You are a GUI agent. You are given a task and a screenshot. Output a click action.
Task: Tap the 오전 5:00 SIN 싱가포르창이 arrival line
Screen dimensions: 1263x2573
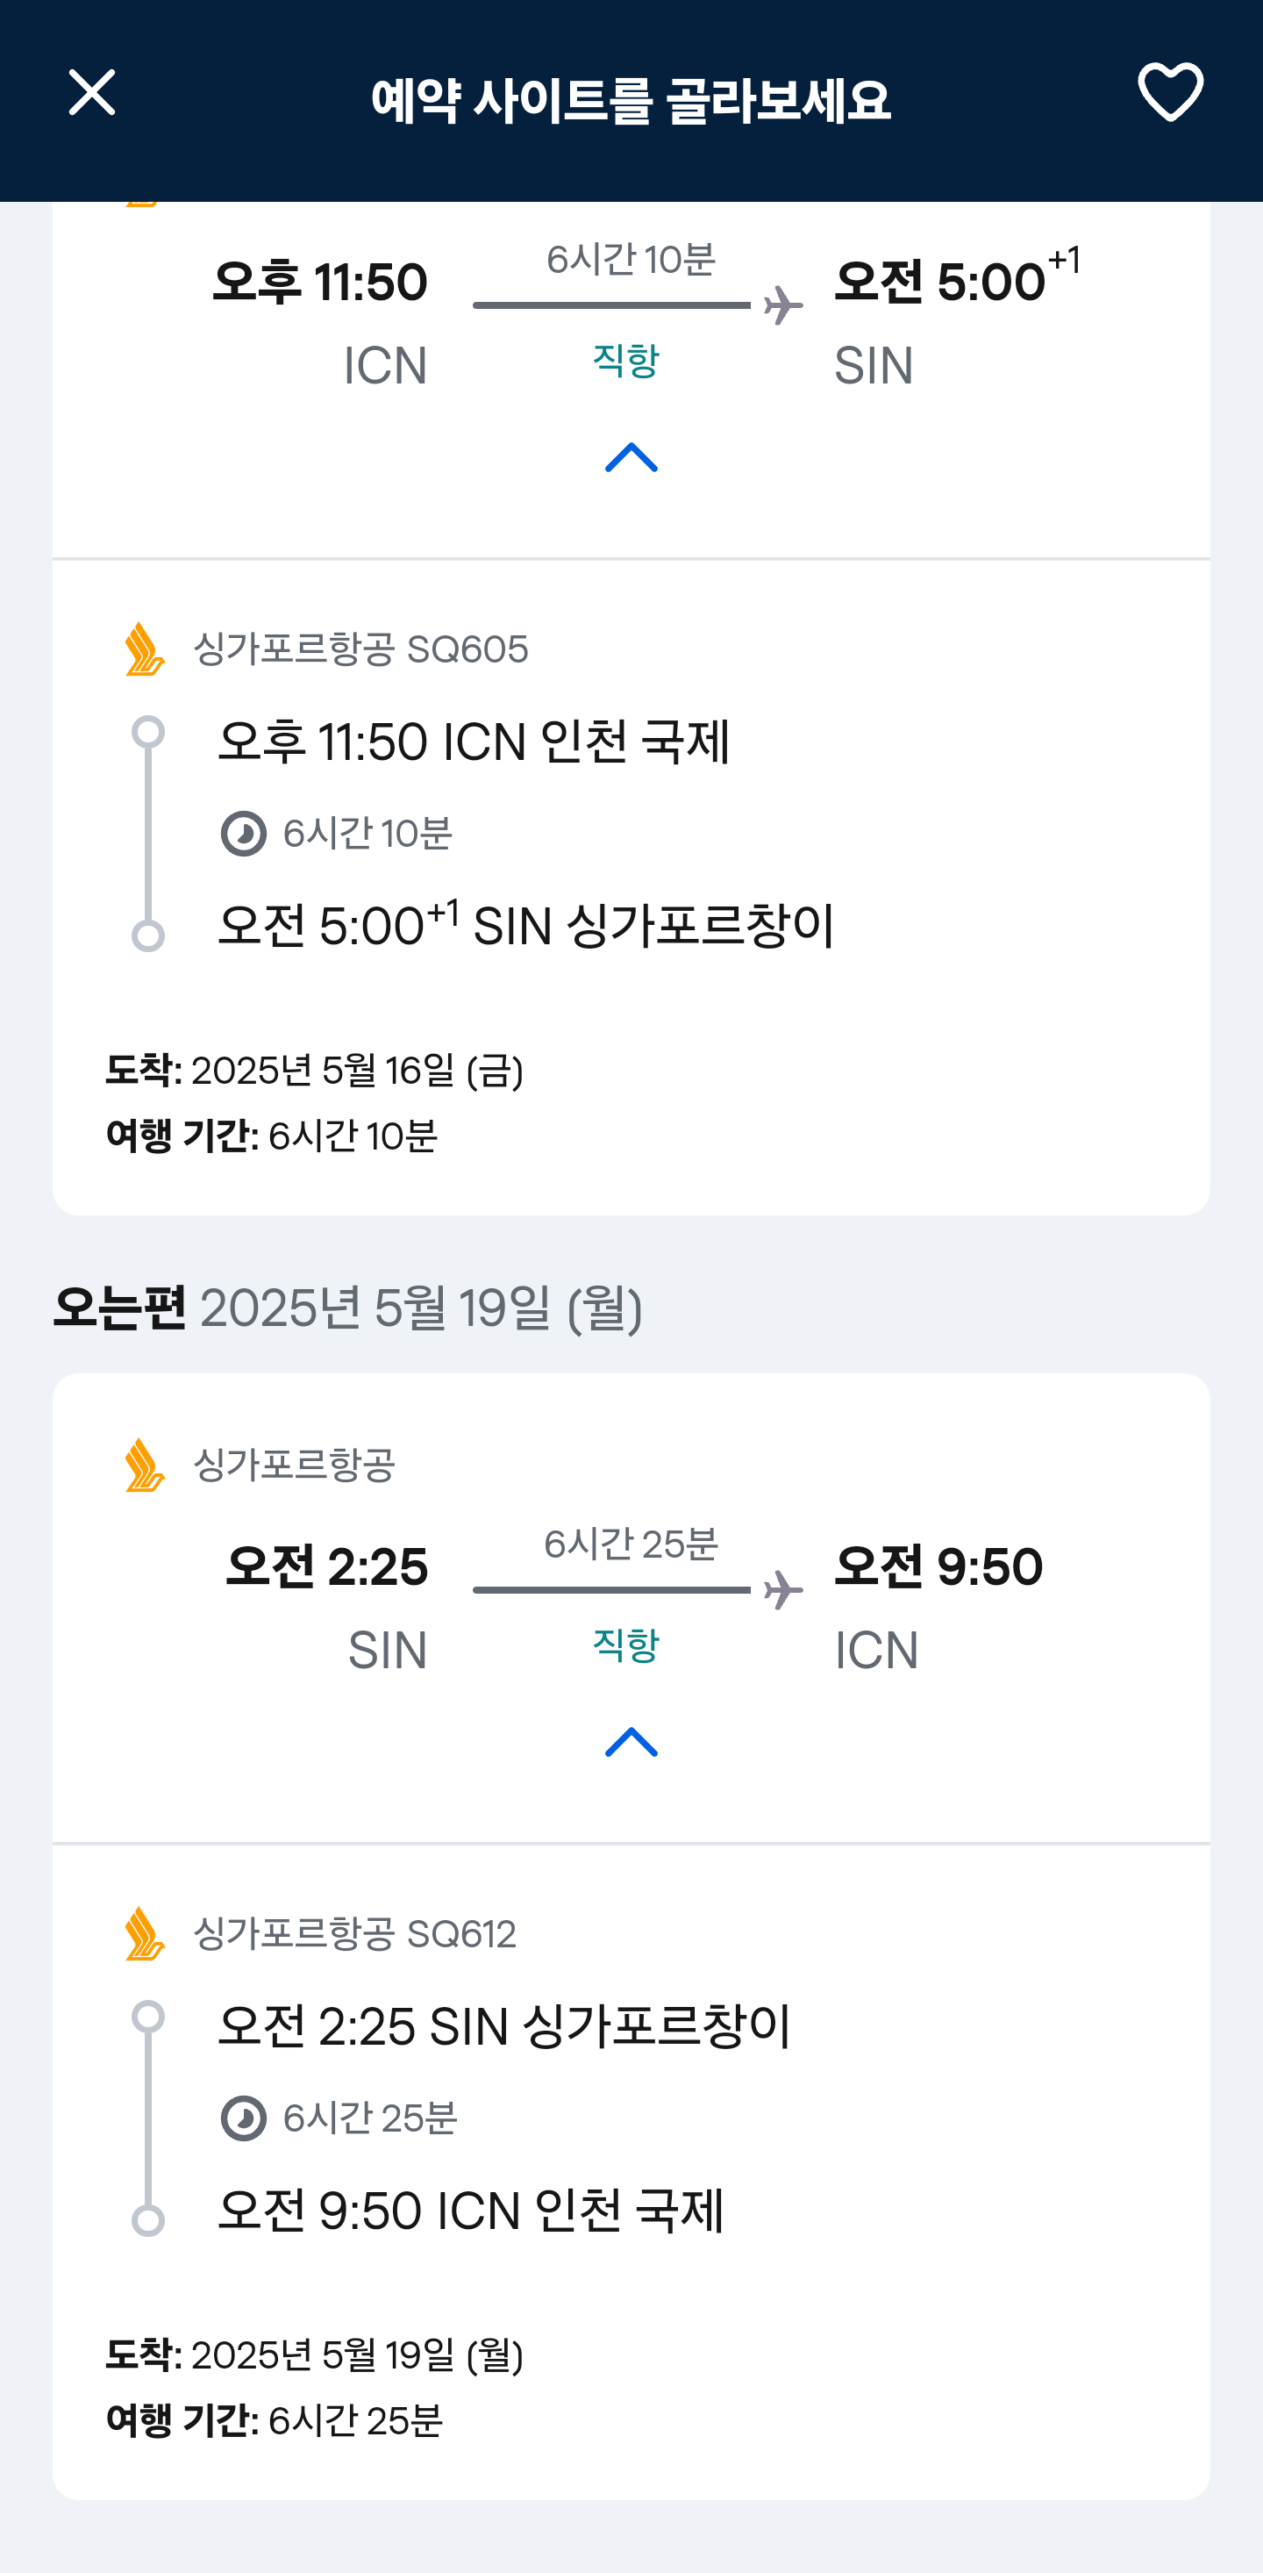point(526,925)
